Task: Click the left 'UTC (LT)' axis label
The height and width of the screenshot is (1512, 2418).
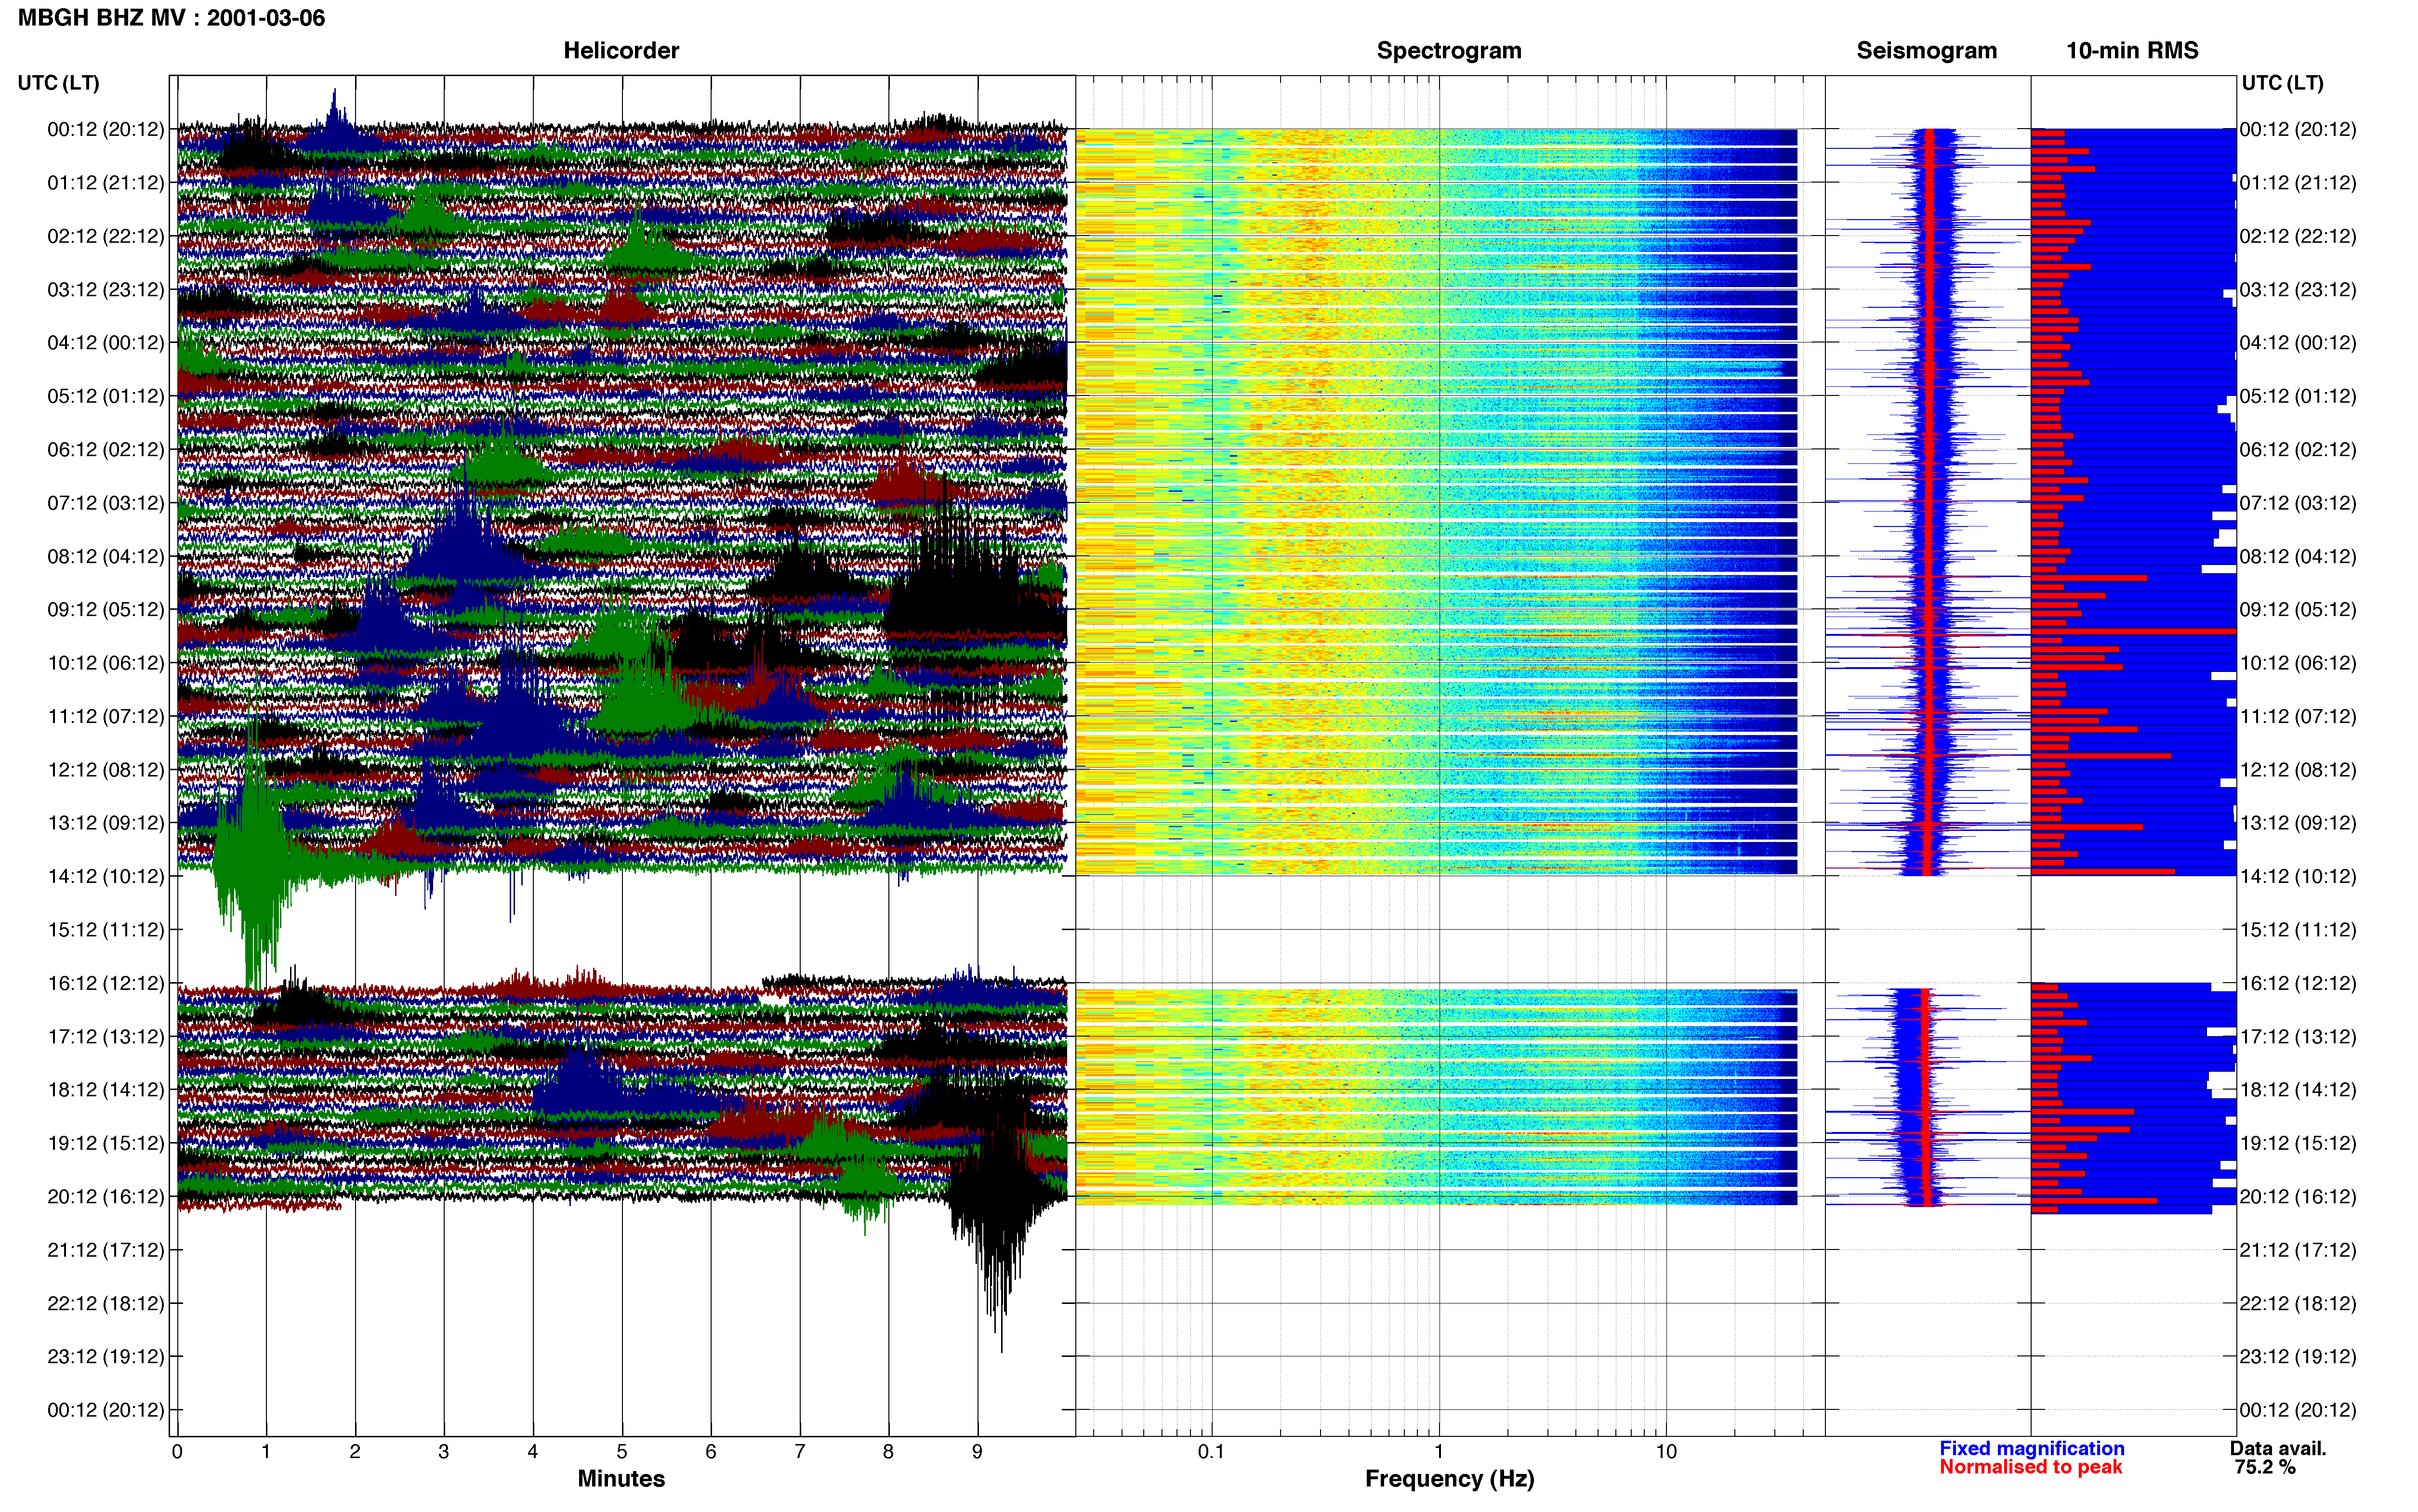Action: [59, 83]
